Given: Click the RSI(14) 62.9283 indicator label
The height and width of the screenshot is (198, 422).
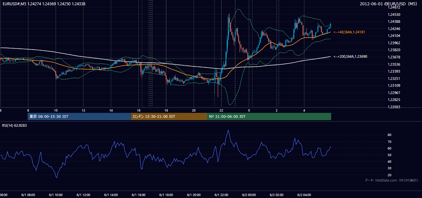Looking at the screenshot, I should [14, 125].
